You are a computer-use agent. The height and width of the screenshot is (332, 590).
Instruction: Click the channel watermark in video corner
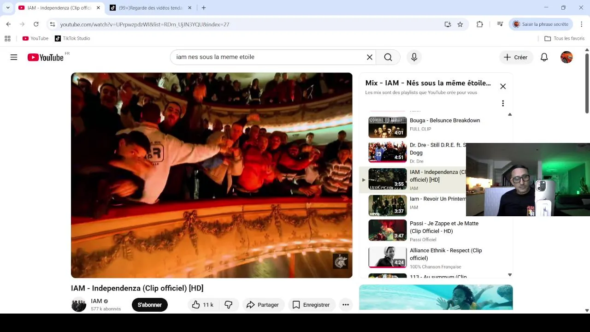pyautogui.click(x=340, y=261)
